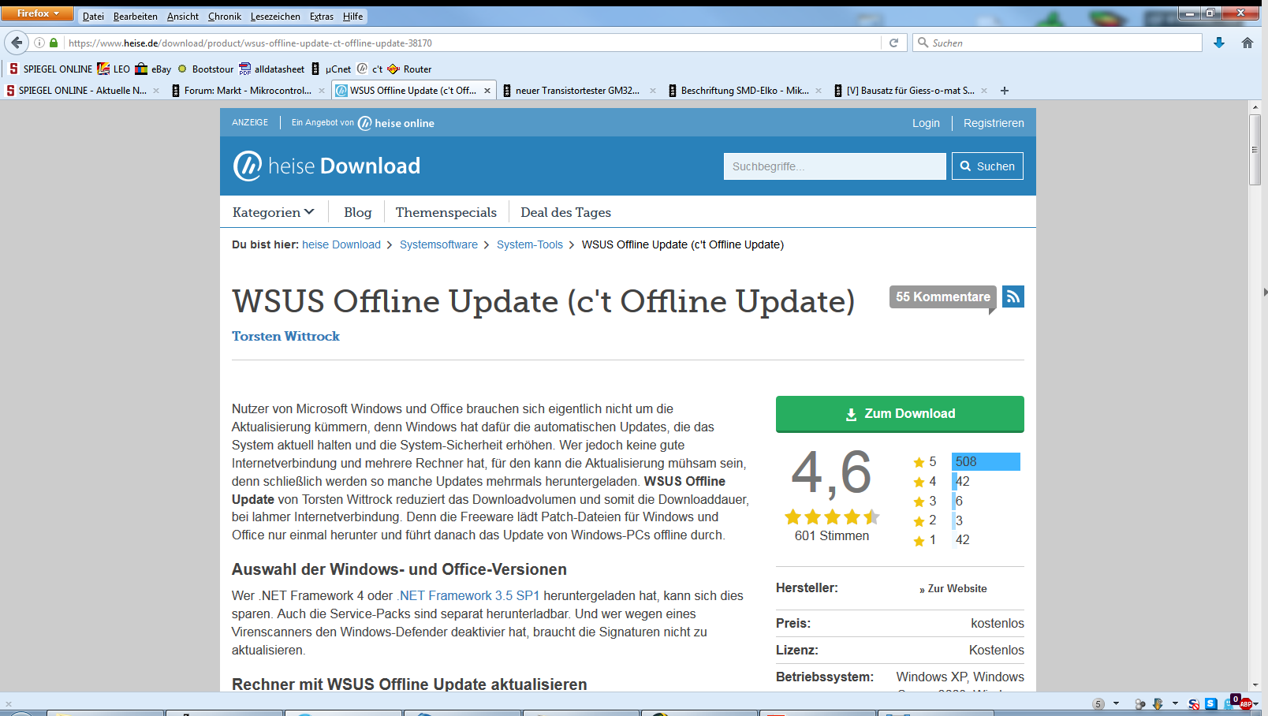1268x716 pixels.
Task: Open .NET Framework 3.5 SP1 link
Action: pos(468,596)
